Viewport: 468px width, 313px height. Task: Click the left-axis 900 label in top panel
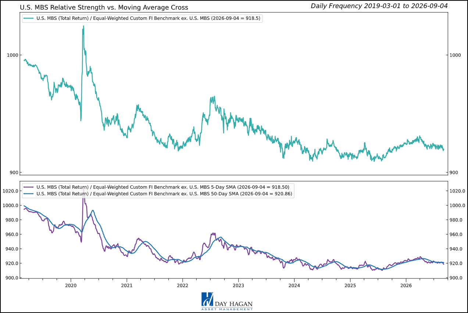(x=14, y=172)
